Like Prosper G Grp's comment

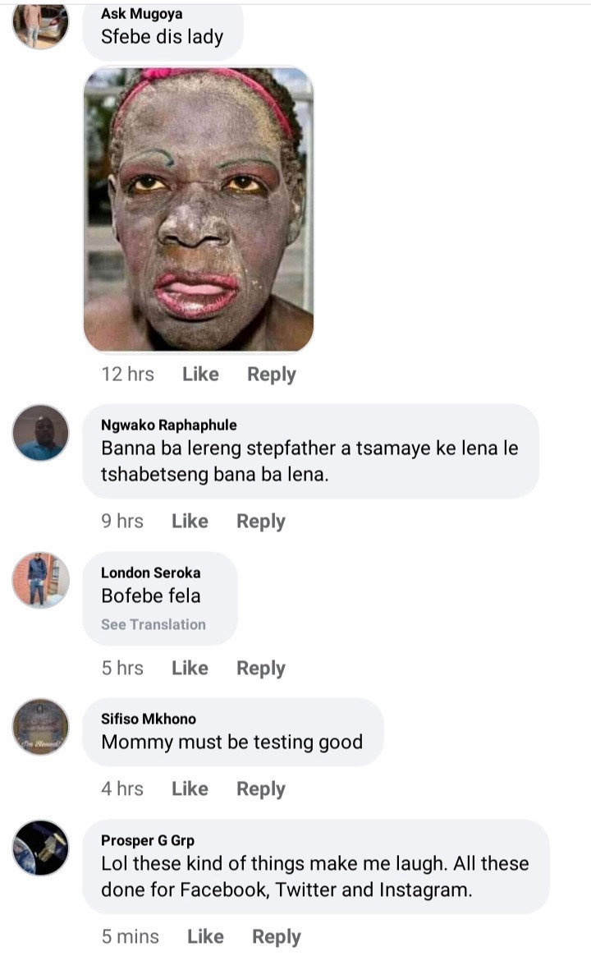[205, 936]
